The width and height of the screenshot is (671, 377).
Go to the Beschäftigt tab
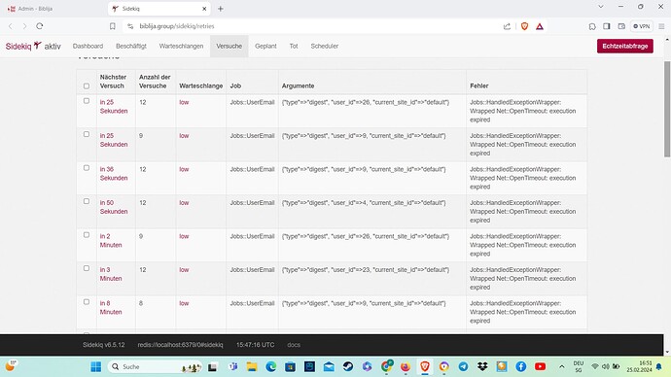coord(131,46)
